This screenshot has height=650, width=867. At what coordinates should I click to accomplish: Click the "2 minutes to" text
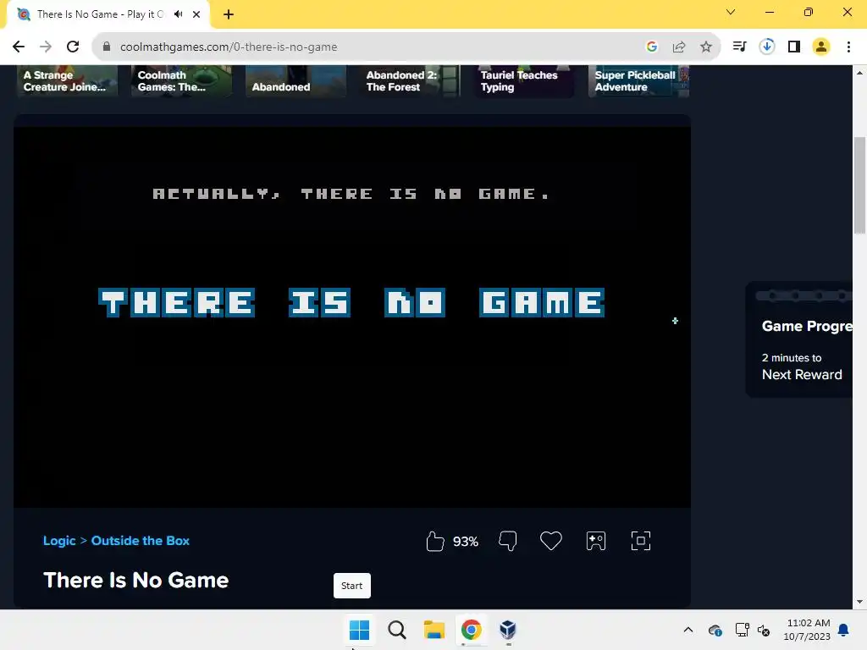click(792, 358)
